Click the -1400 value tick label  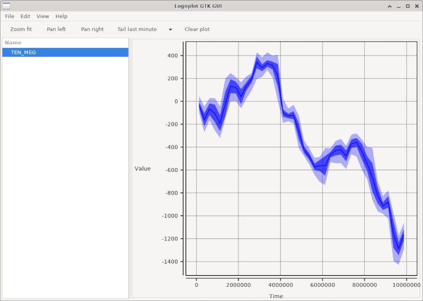point(170,261)
